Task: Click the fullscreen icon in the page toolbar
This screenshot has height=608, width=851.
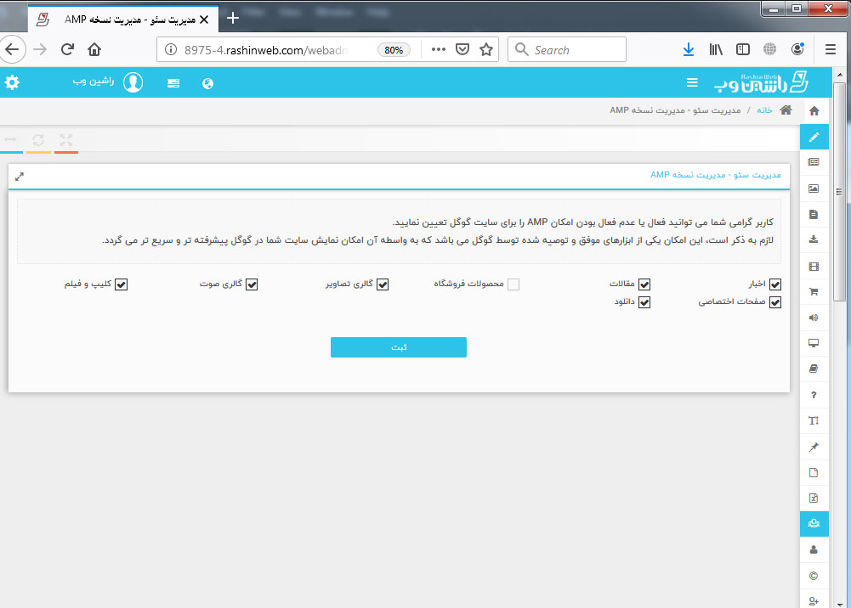Action: [x=66, y=140]
